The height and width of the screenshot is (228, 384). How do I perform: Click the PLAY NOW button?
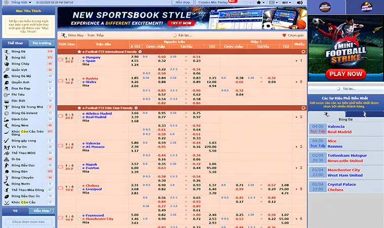(346, 74)
